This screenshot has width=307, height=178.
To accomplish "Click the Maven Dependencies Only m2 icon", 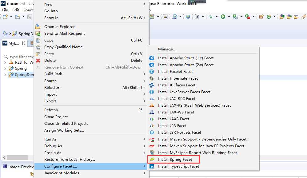I will tap(152, 139).
